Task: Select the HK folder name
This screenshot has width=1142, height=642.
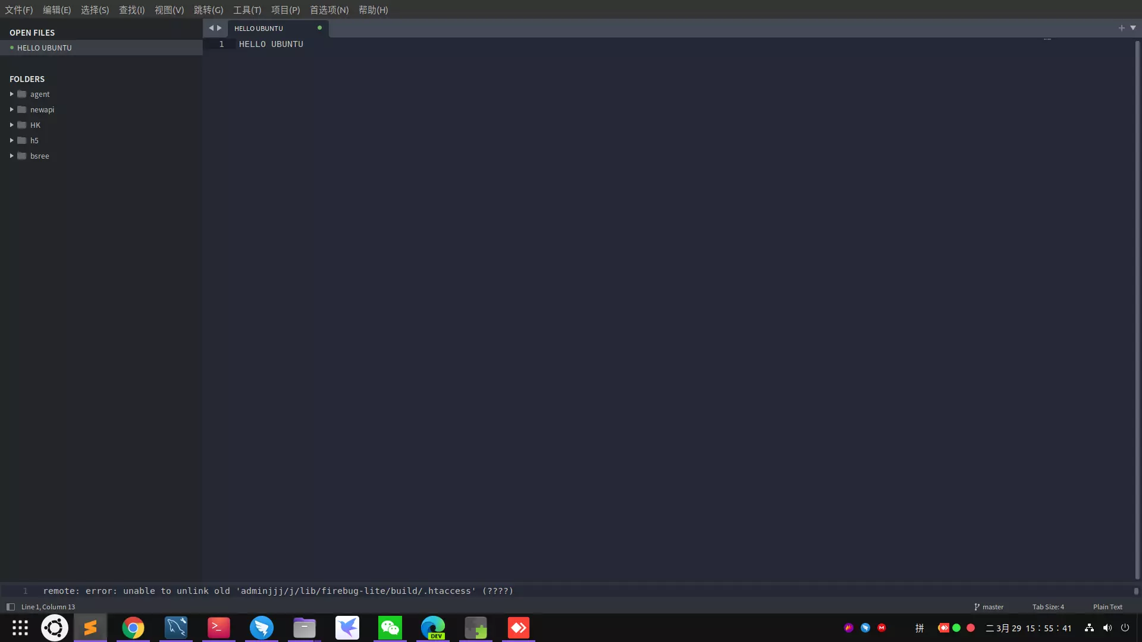Action: (x=35, y=125)
